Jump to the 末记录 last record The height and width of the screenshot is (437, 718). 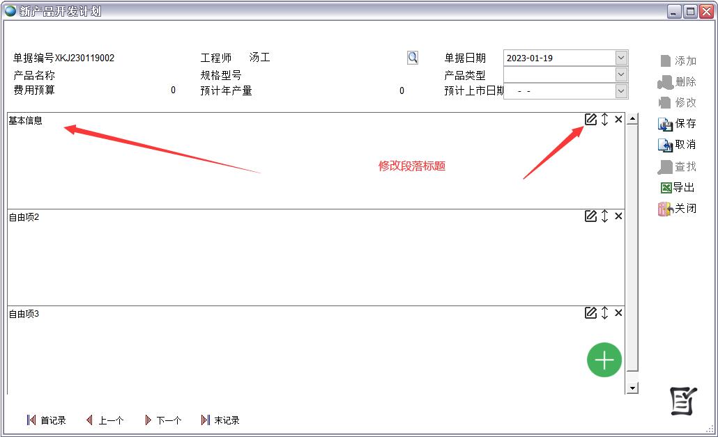220,420
